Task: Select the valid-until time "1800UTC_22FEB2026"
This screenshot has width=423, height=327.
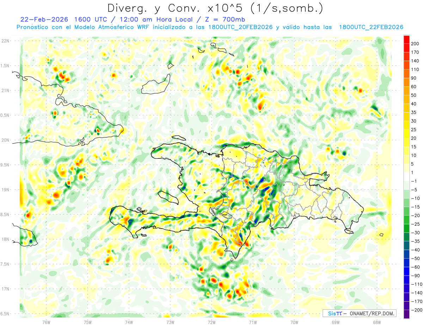Action: tap(371, 27)
